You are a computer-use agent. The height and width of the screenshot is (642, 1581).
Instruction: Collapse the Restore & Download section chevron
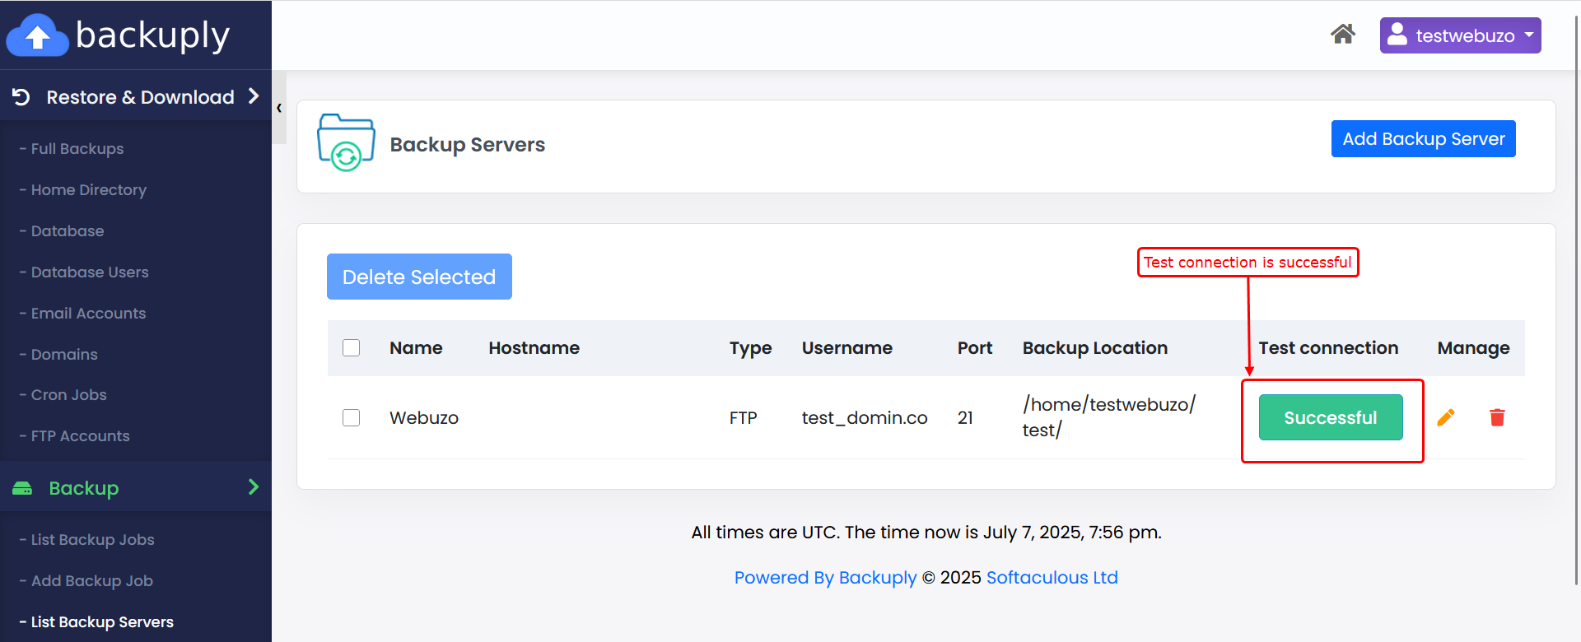pos(254,96)
